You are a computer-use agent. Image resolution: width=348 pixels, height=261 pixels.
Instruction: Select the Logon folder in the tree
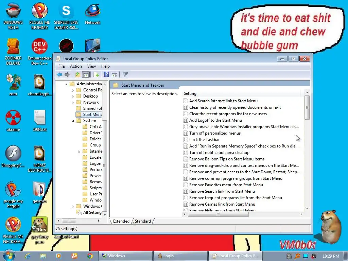(x=92, y=163)
